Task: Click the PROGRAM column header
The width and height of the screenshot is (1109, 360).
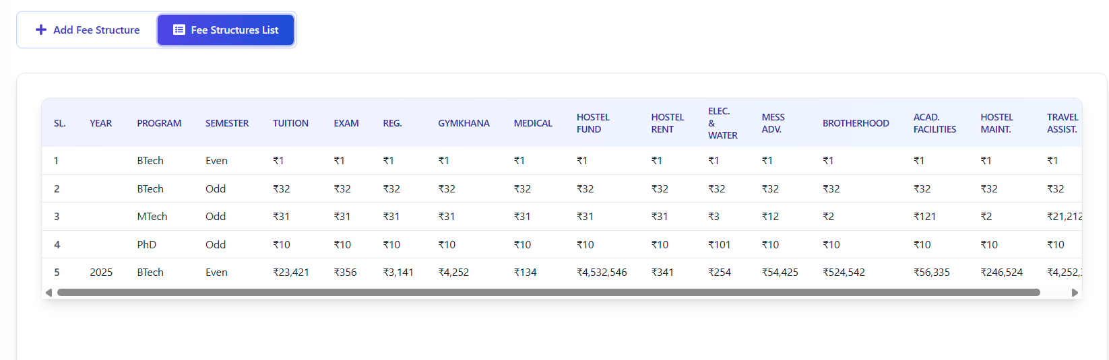Action: (159, 123)
